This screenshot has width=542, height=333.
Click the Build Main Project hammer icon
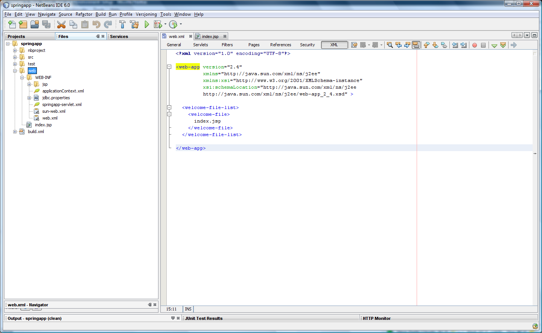(122, 24)
